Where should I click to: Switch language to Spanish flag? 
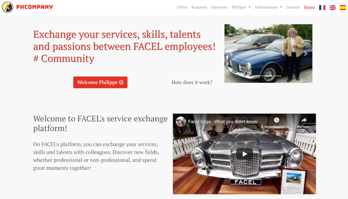pos(343,7)
